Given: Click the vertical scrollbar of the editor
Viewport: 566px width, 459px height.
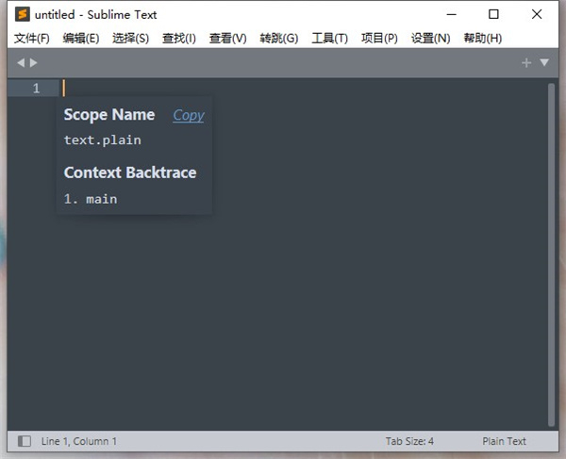Looking at the screenshot, I should click(x=551, y=254).
